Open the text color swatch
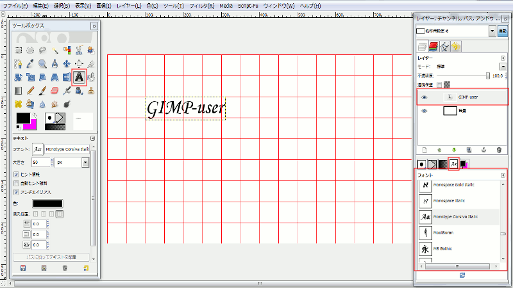 [x=47, y=204]
